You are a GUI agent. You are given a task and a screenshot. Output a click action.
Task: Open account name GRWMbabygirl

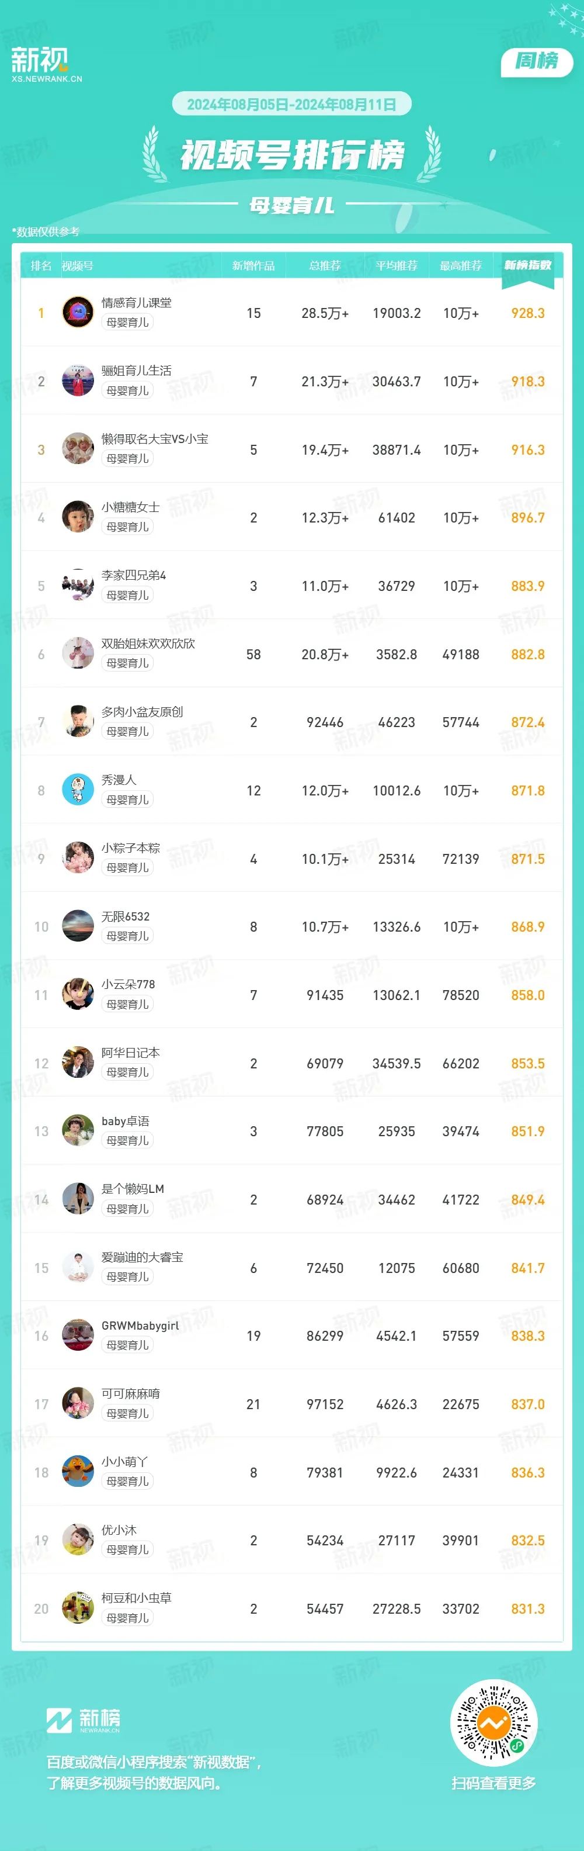tap(140, 1325)
